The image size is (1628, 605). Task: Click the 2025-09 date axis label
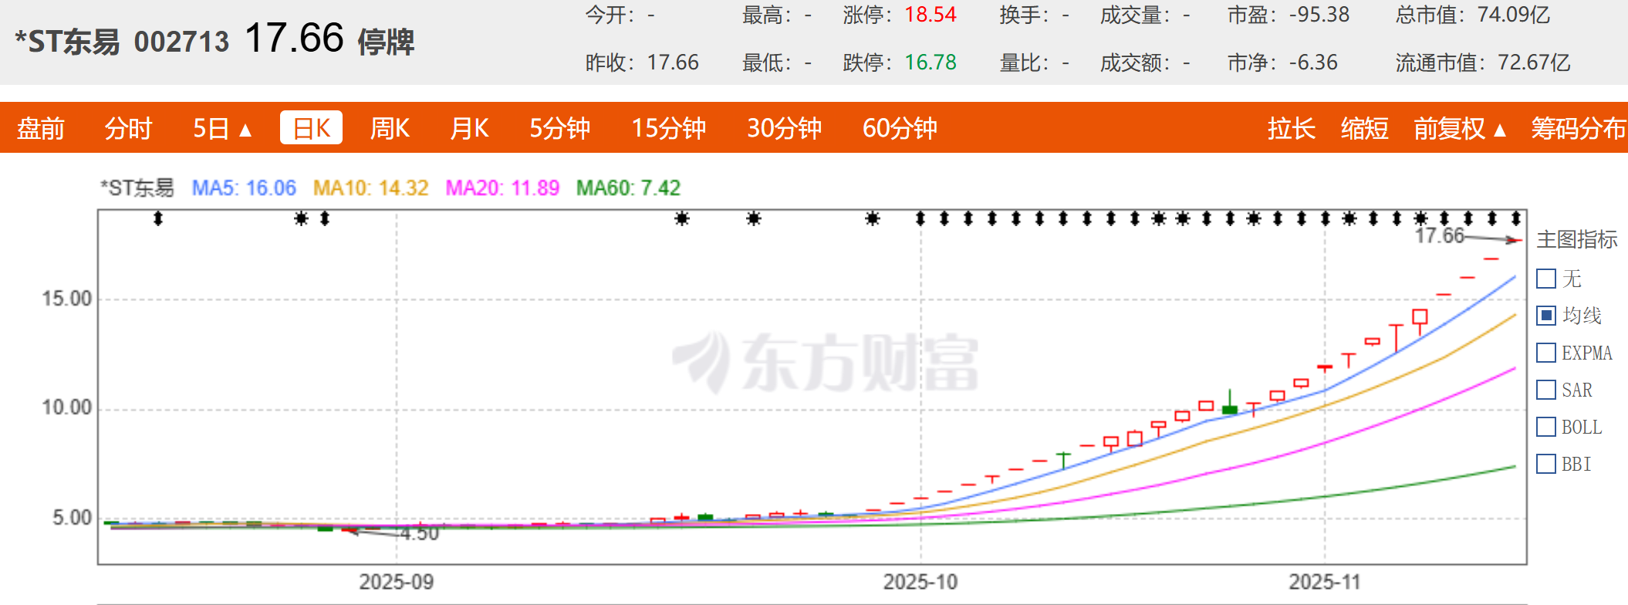pos(397,582)
